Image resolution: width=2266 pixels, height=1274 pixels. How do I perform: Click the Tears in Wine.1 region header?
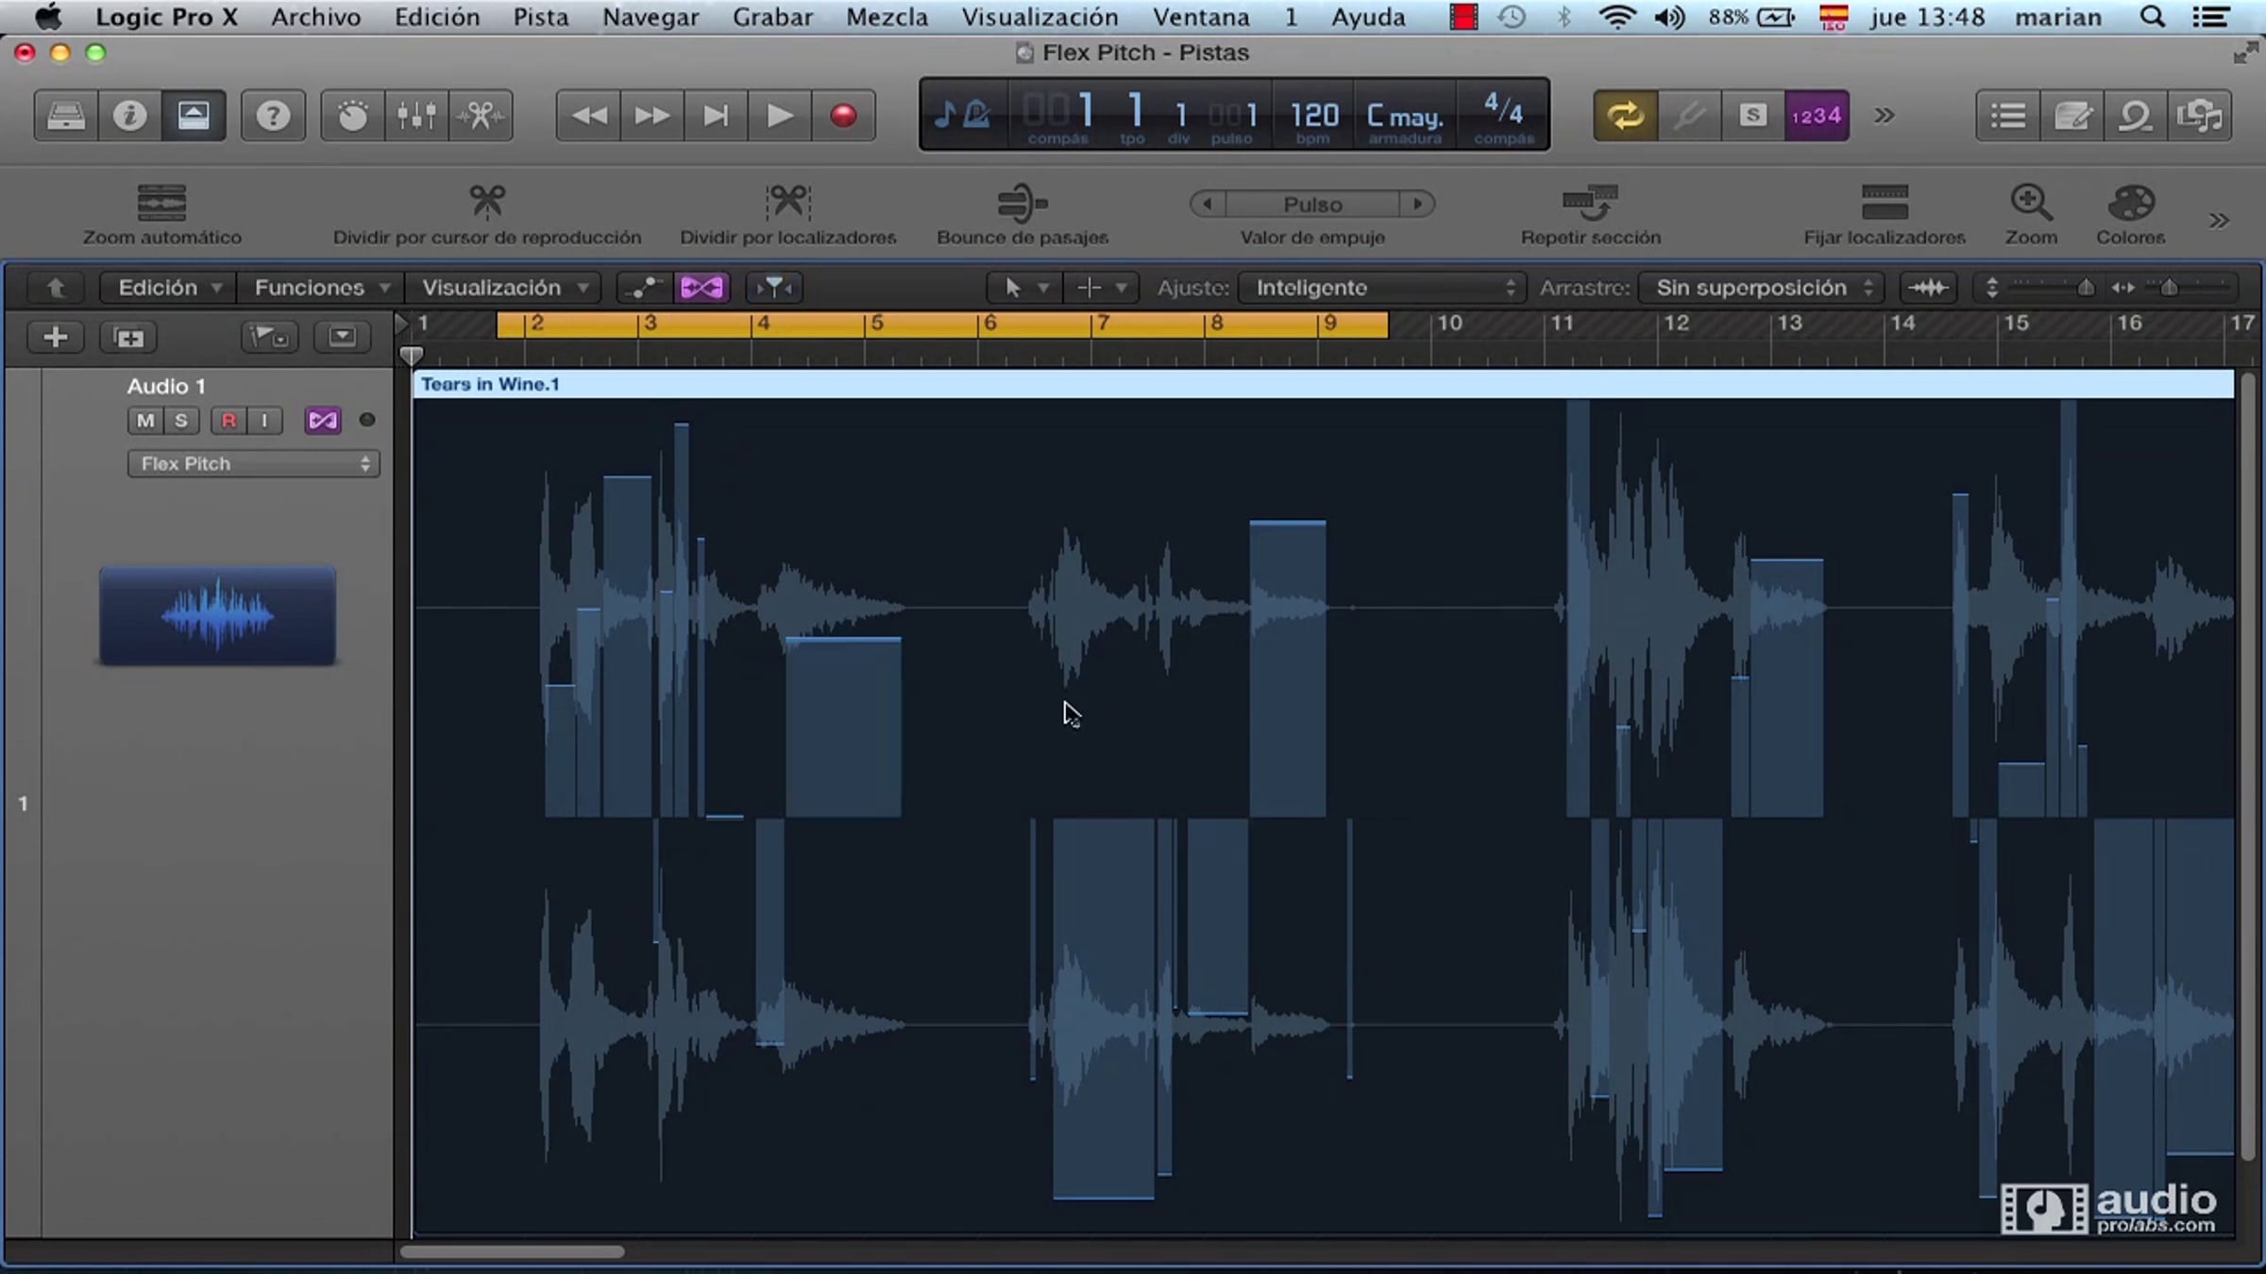pyautogui.click(x=490, y=384)
